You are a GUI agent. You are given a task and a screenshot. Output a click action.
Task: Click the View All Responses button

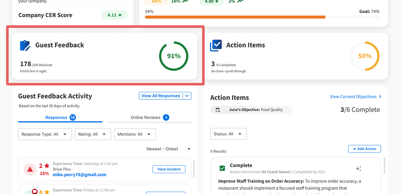pyautogui.click(x=161, y=96)
